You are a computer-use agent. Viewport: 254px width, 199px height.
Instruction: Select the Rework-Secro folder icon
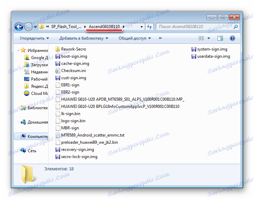pyautogui.click(x=57, y=49)
